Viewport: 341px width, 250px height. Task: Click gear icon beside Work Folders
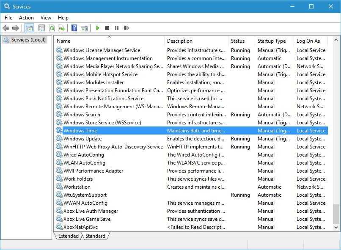[59, 179]
